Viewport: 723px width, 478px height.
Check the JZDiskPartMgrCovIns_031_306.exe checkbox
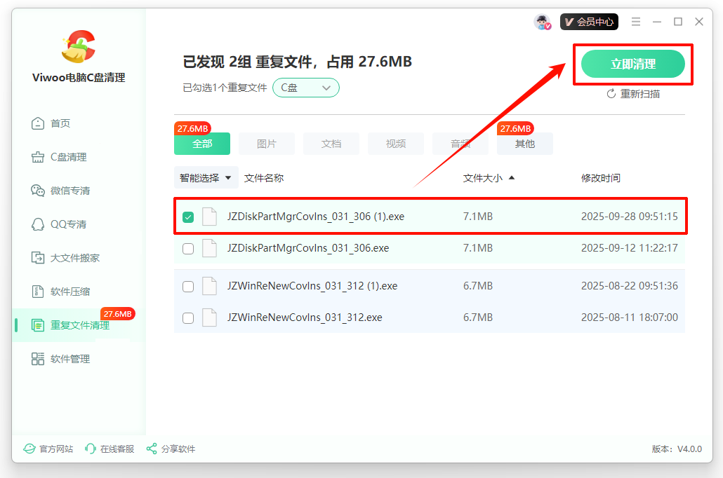tap(188, 249)
